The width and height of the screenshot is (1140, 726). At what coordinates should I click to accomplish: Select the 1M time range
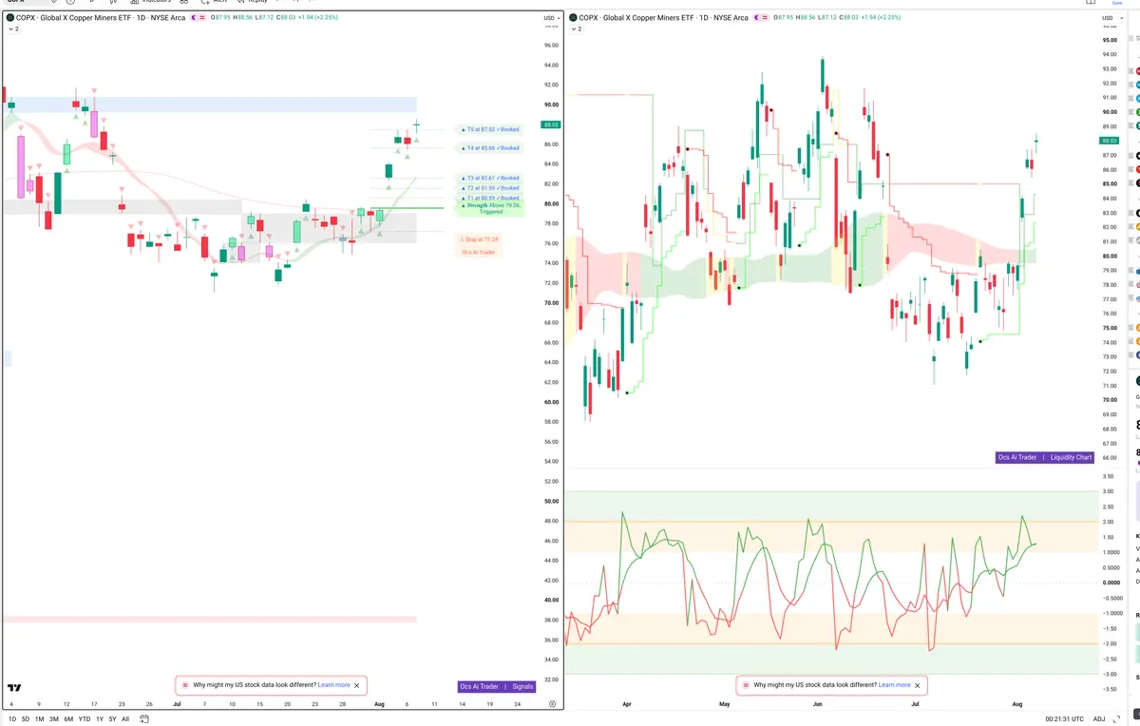[x=39, y=719]
